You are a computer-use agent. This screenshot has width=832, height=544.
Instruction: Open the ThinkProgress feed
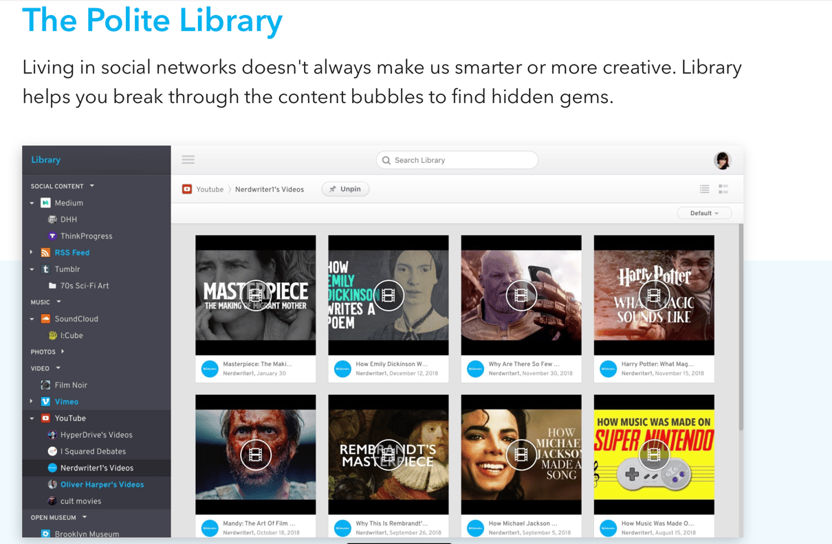click(x=86, y=236)
